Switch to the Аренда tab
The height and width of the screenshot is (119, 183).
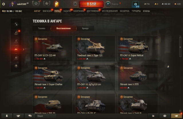(x=85, y=28)
